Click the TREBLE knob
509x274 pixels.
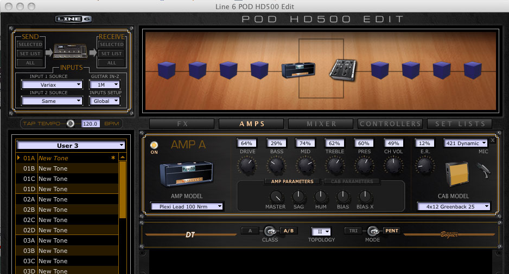(335, 166)
